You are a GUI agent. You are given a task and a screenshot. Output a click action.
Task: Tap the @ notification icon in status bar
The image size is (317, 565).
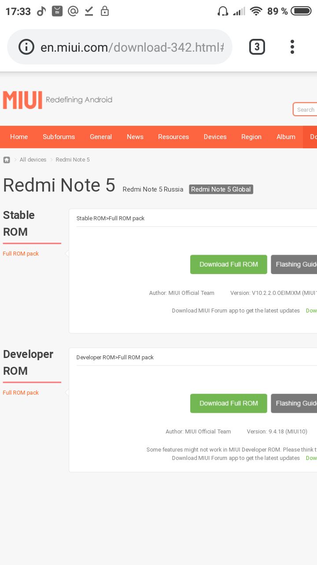click(x=73, y=11)
